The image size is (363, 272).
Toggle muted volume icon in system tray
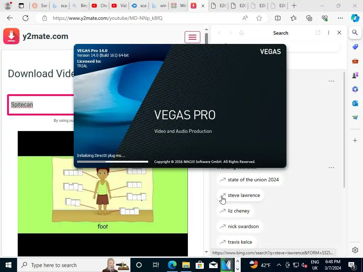(x=304, y=265)
